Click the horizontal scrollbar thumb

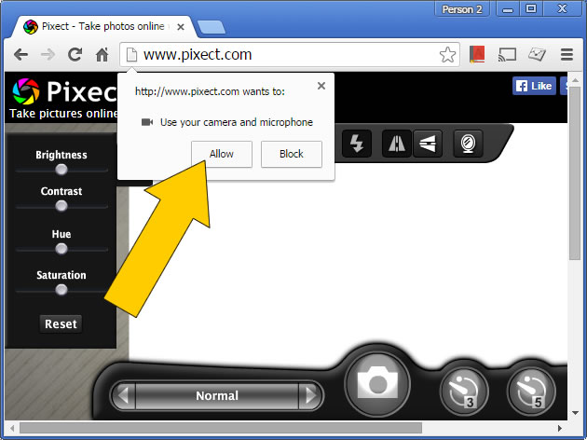pyautogui.click(x=221, y=428)
